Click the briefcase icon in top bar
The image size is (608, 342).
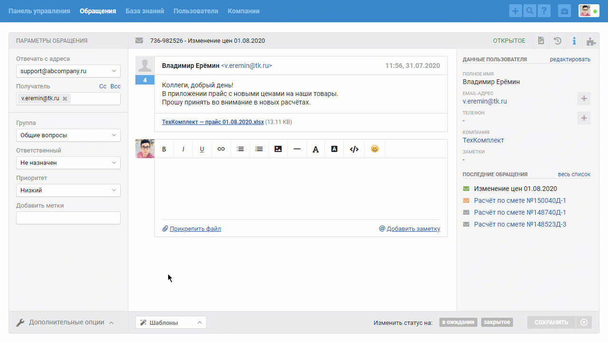coord(565,11)
